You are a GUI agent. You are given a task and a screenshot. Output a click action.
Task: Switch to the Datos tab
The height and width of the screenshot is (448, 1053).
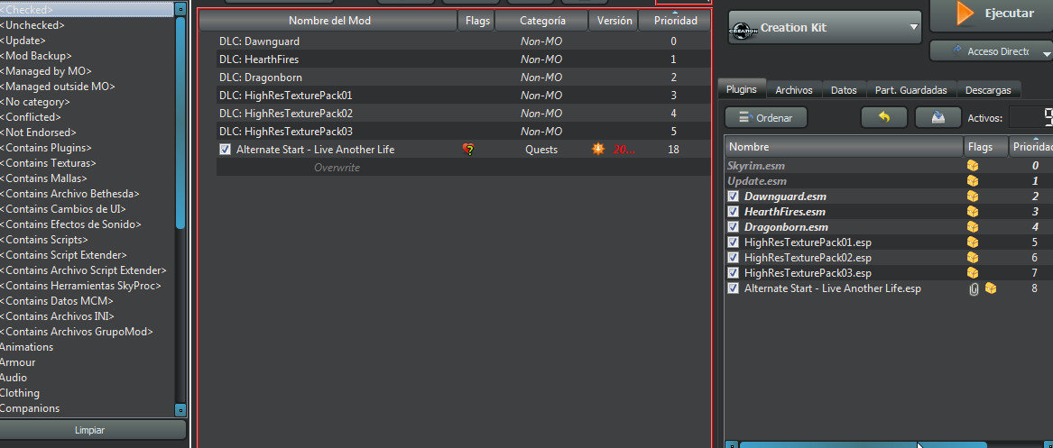coord(844,90)
